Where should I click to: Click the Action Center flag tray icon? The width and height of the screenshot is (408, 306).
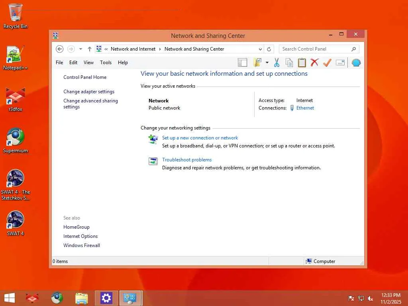(x=351, y=298)
